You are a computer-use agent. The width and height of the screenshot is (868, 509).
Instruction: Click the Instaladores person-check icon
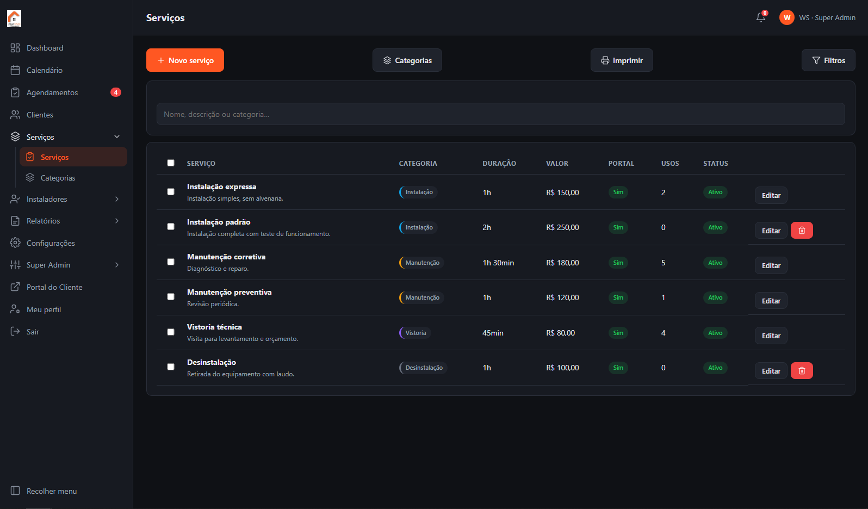pos(15,199)
